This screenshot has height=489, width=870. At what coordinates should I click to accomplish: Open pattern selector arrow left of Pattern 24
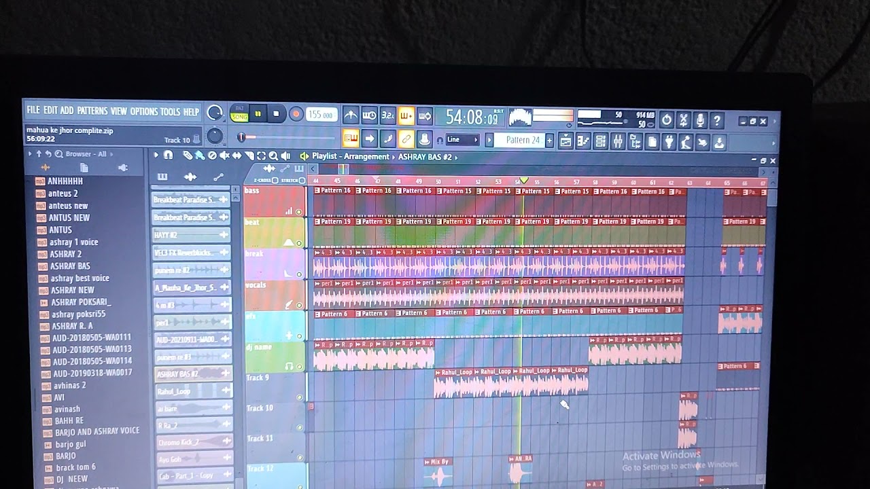click(489, 140)
